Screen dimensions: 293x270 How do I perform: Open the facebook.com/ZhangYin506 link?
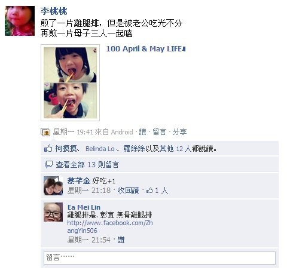pos(110,226)
